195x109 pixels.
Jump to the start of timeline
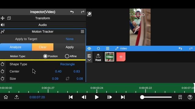click(x=71, y=97)
